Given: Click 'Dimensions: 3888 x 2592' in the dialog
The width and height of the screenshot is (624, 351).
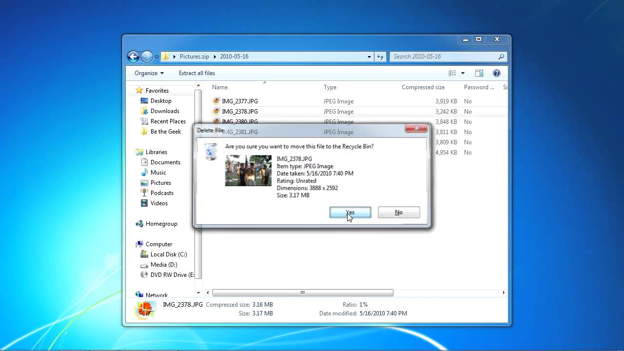Looking at the screenshot, I should coord(307,188).
